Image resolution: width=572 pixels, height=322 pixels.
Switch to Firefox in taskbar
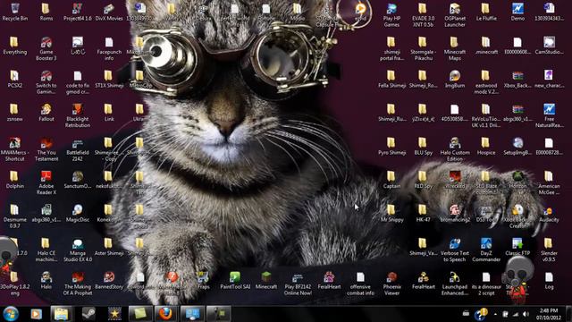click(x=165, y=314)
